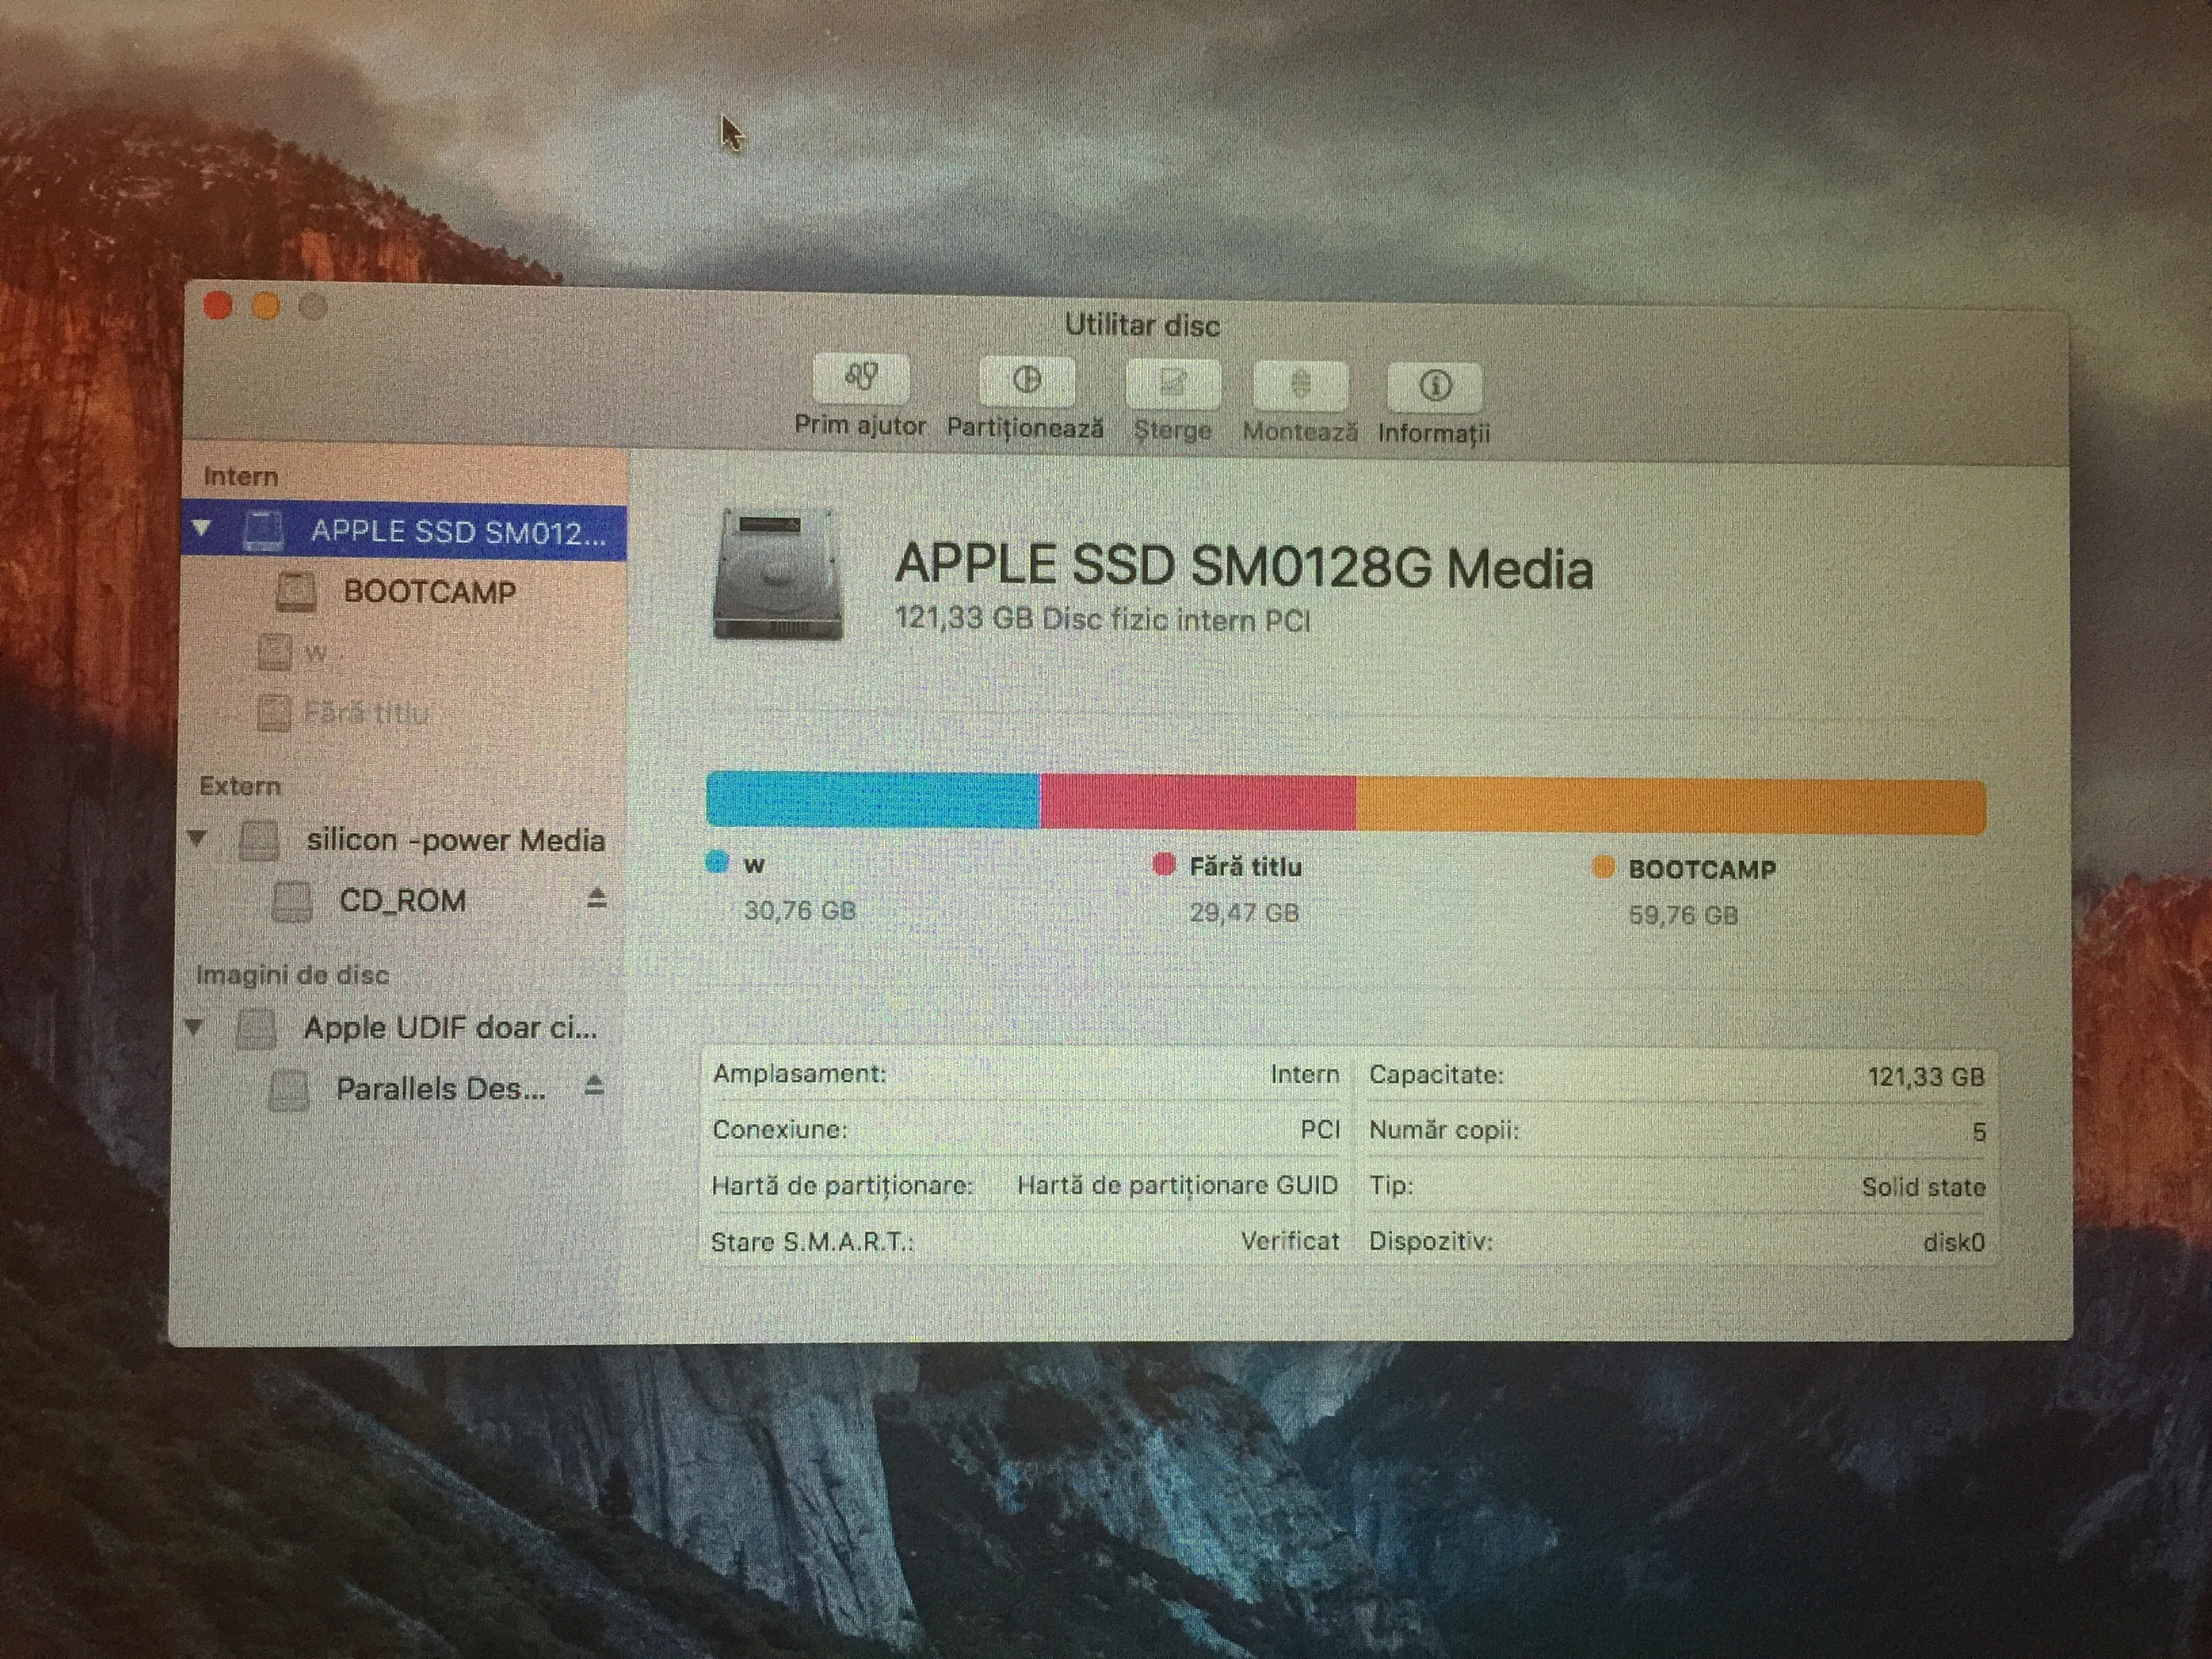Select the APPLE SSD SM012... sidebar disk
Image resolution: width=2212 pixels, height=1659 pixels.
pyautogui.click(x=405, y=531)
